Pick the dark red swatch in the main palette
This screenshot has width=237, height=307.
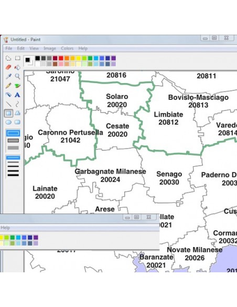(x=55, y=58)
